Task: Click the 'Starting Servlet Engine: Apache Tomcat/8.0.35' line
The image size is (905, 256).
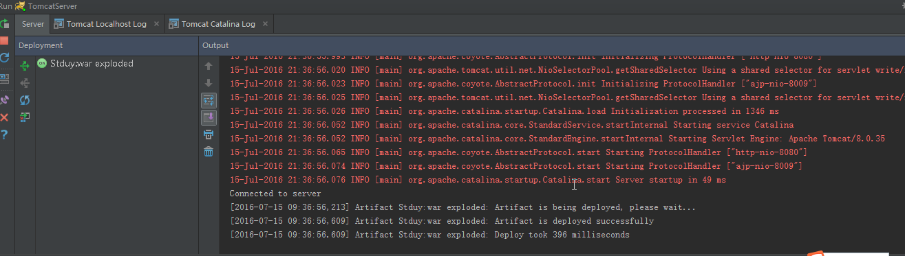Action: 557,139
